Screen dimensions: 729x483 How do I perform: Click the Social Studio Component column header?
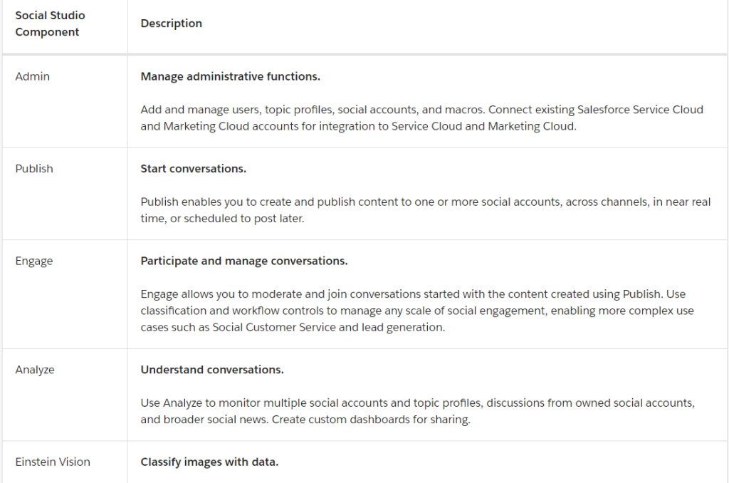point(50,24)
